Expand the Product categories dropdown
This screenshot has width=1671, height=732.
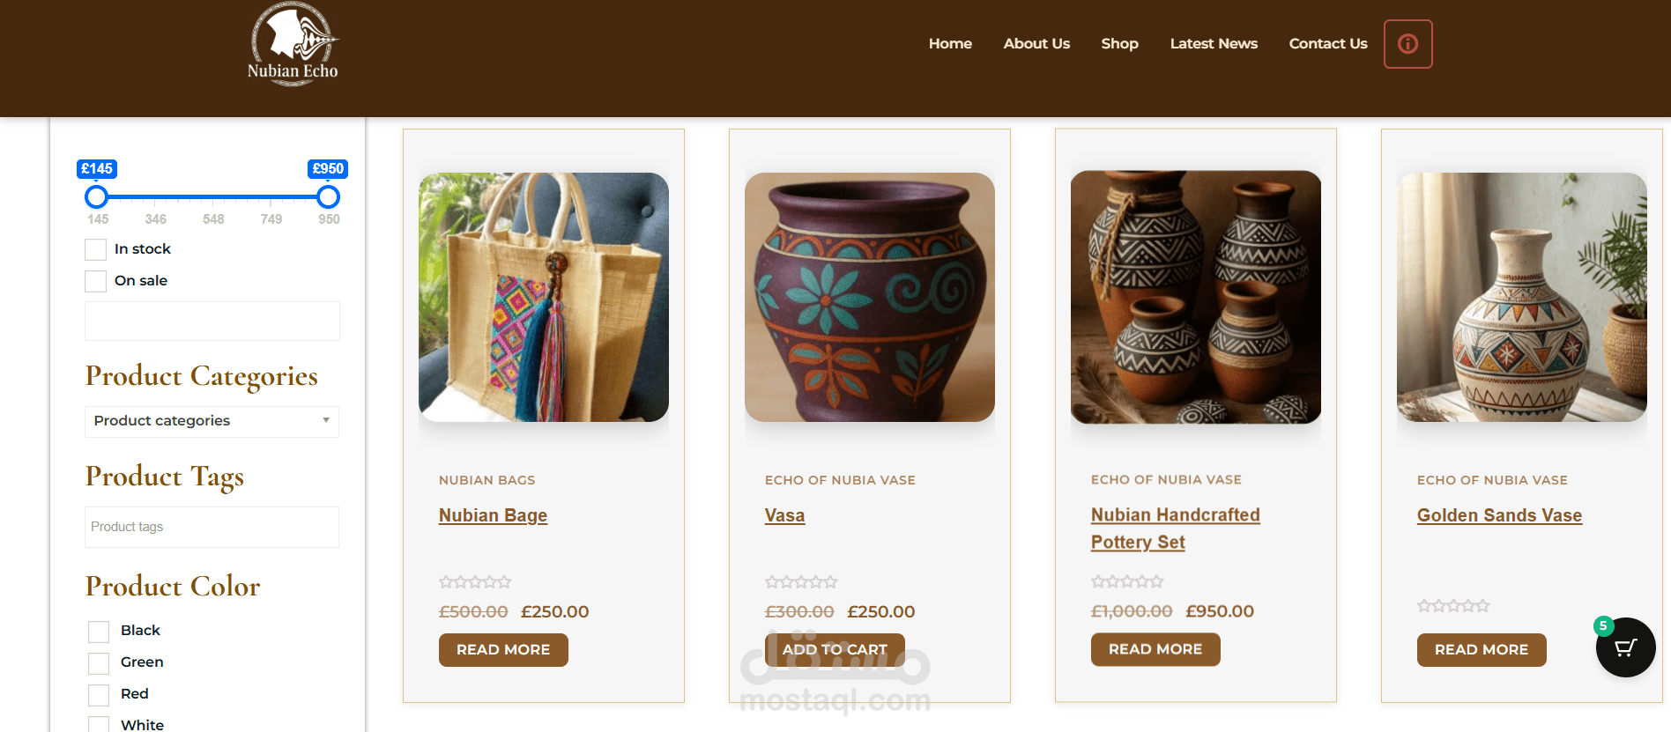pyautogui.click(x=212, y=421)
